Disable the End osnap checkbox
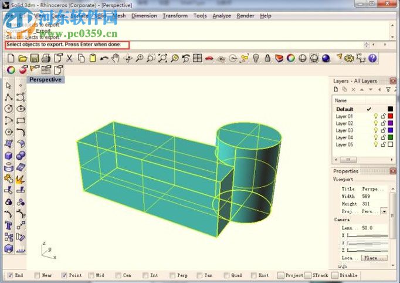Image resolution: width=400 pixels, height=283 pixels. point(11,275)
